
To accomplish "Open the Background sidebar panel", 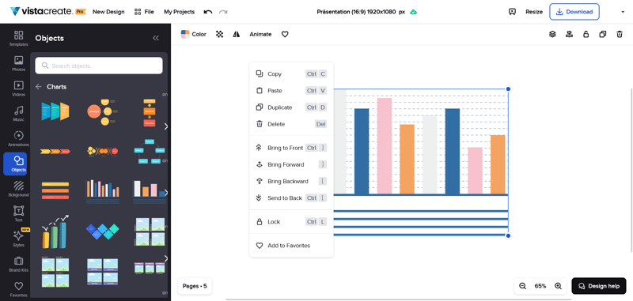I will click(18, 189).
